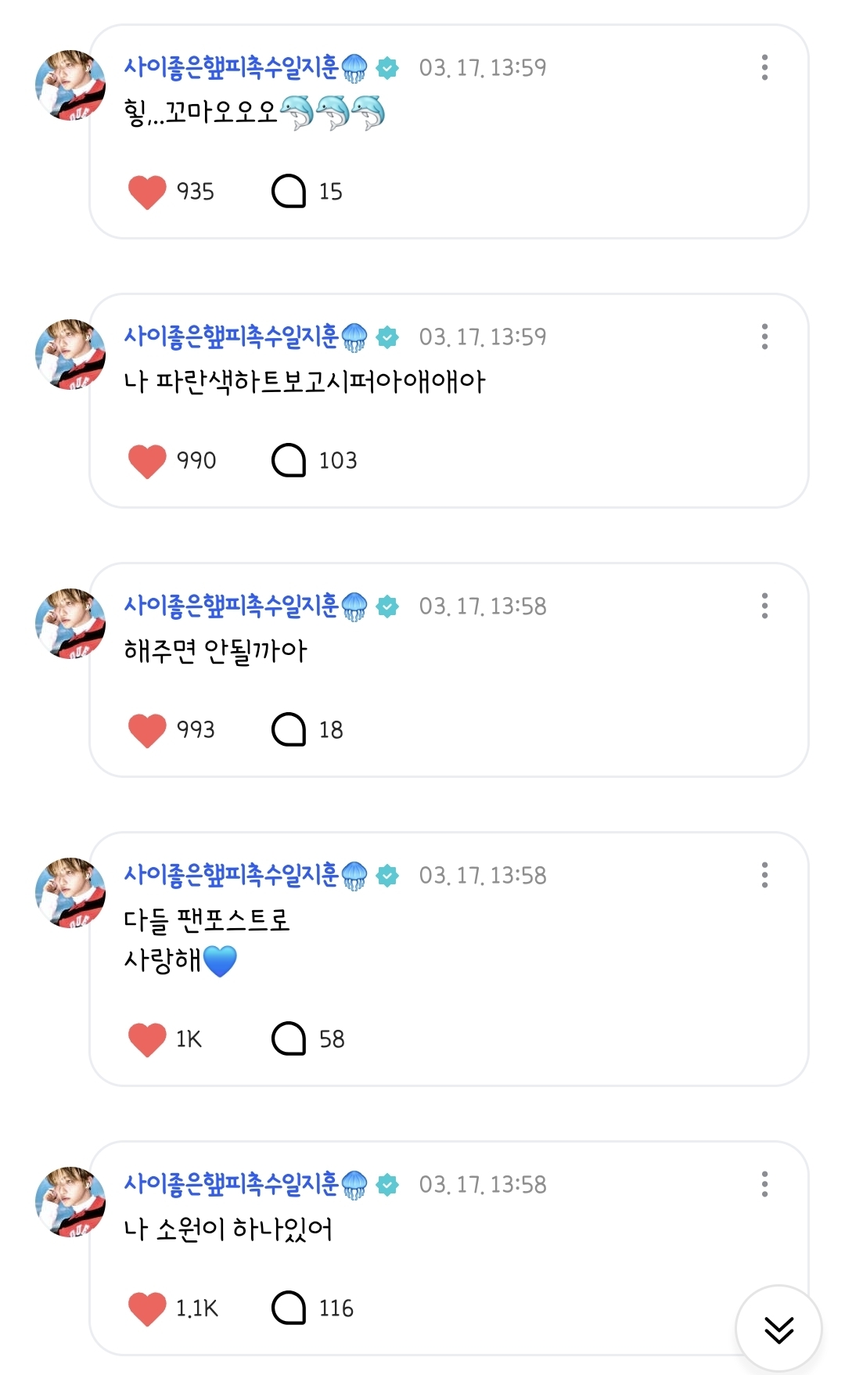
Task: Open the comments bubble showing 18
Action: [x=289, y=730]
